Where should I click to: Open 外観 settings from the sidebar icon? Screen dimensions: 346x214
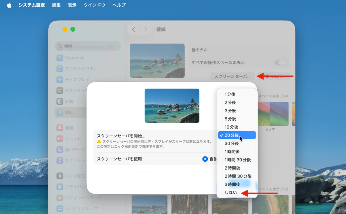coord(60,101)
